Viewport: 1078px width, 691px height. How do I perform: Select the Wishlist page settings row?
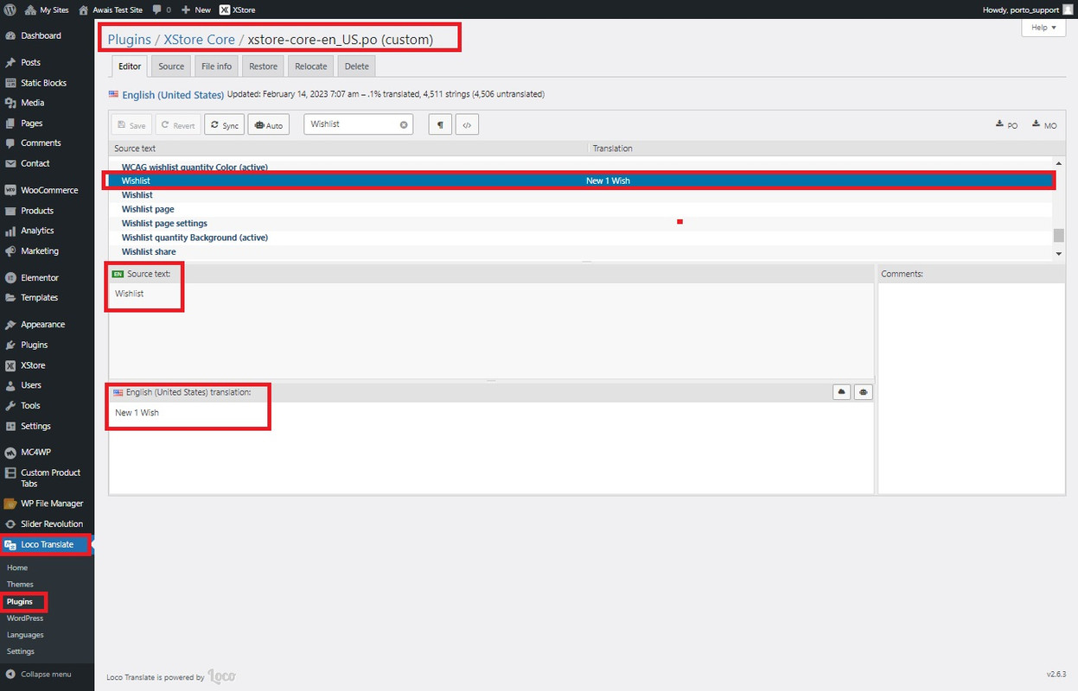click(581, 224)
